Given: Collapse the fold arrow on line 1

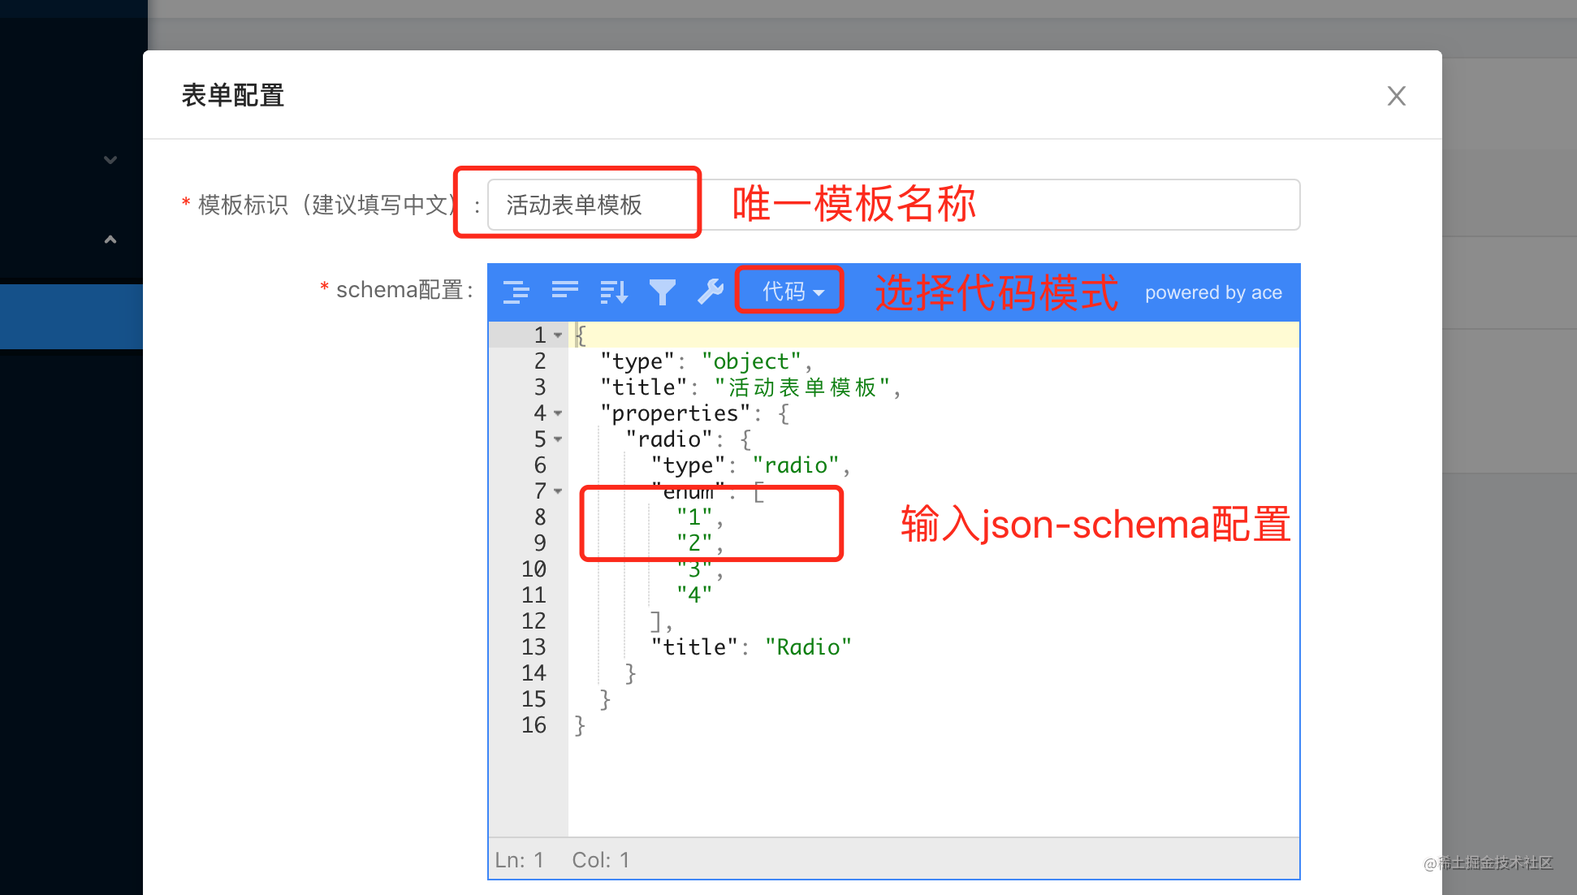Looking at the screenshot, I should [x=558, y=335].
